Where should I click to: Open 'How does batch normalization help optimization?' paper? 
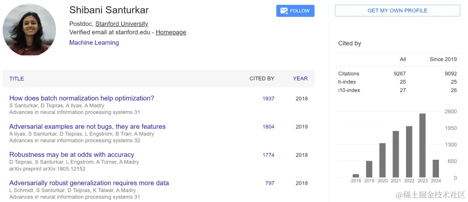(81, 98)
